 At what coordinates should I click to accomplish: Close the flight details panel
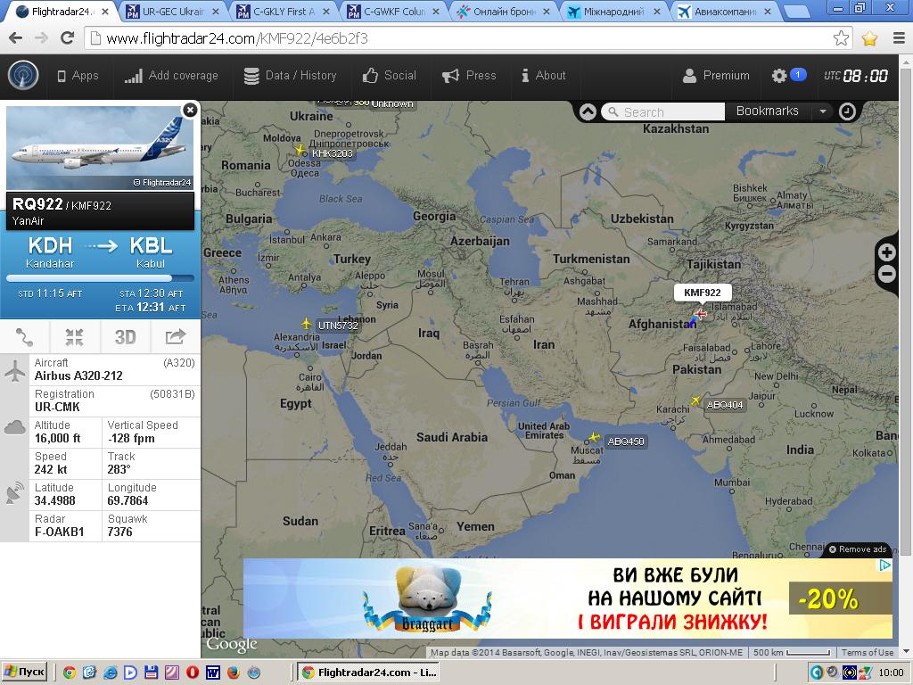(x=190, y=110)
